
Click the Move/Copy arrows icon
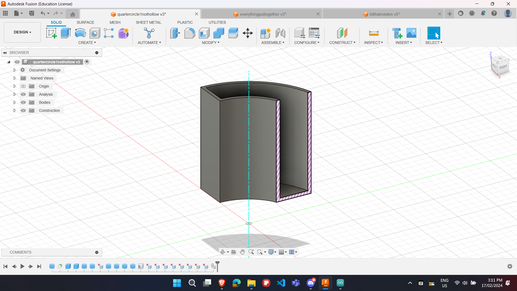click(x=247, y=33)
